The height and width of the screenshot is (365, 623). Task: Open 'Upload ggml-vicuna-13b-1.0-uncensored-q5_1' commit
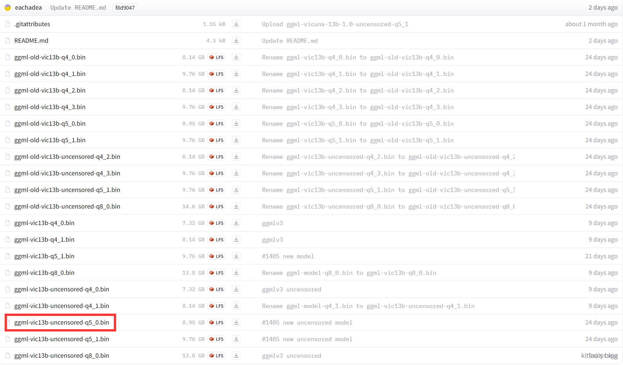tap(335, 24)
